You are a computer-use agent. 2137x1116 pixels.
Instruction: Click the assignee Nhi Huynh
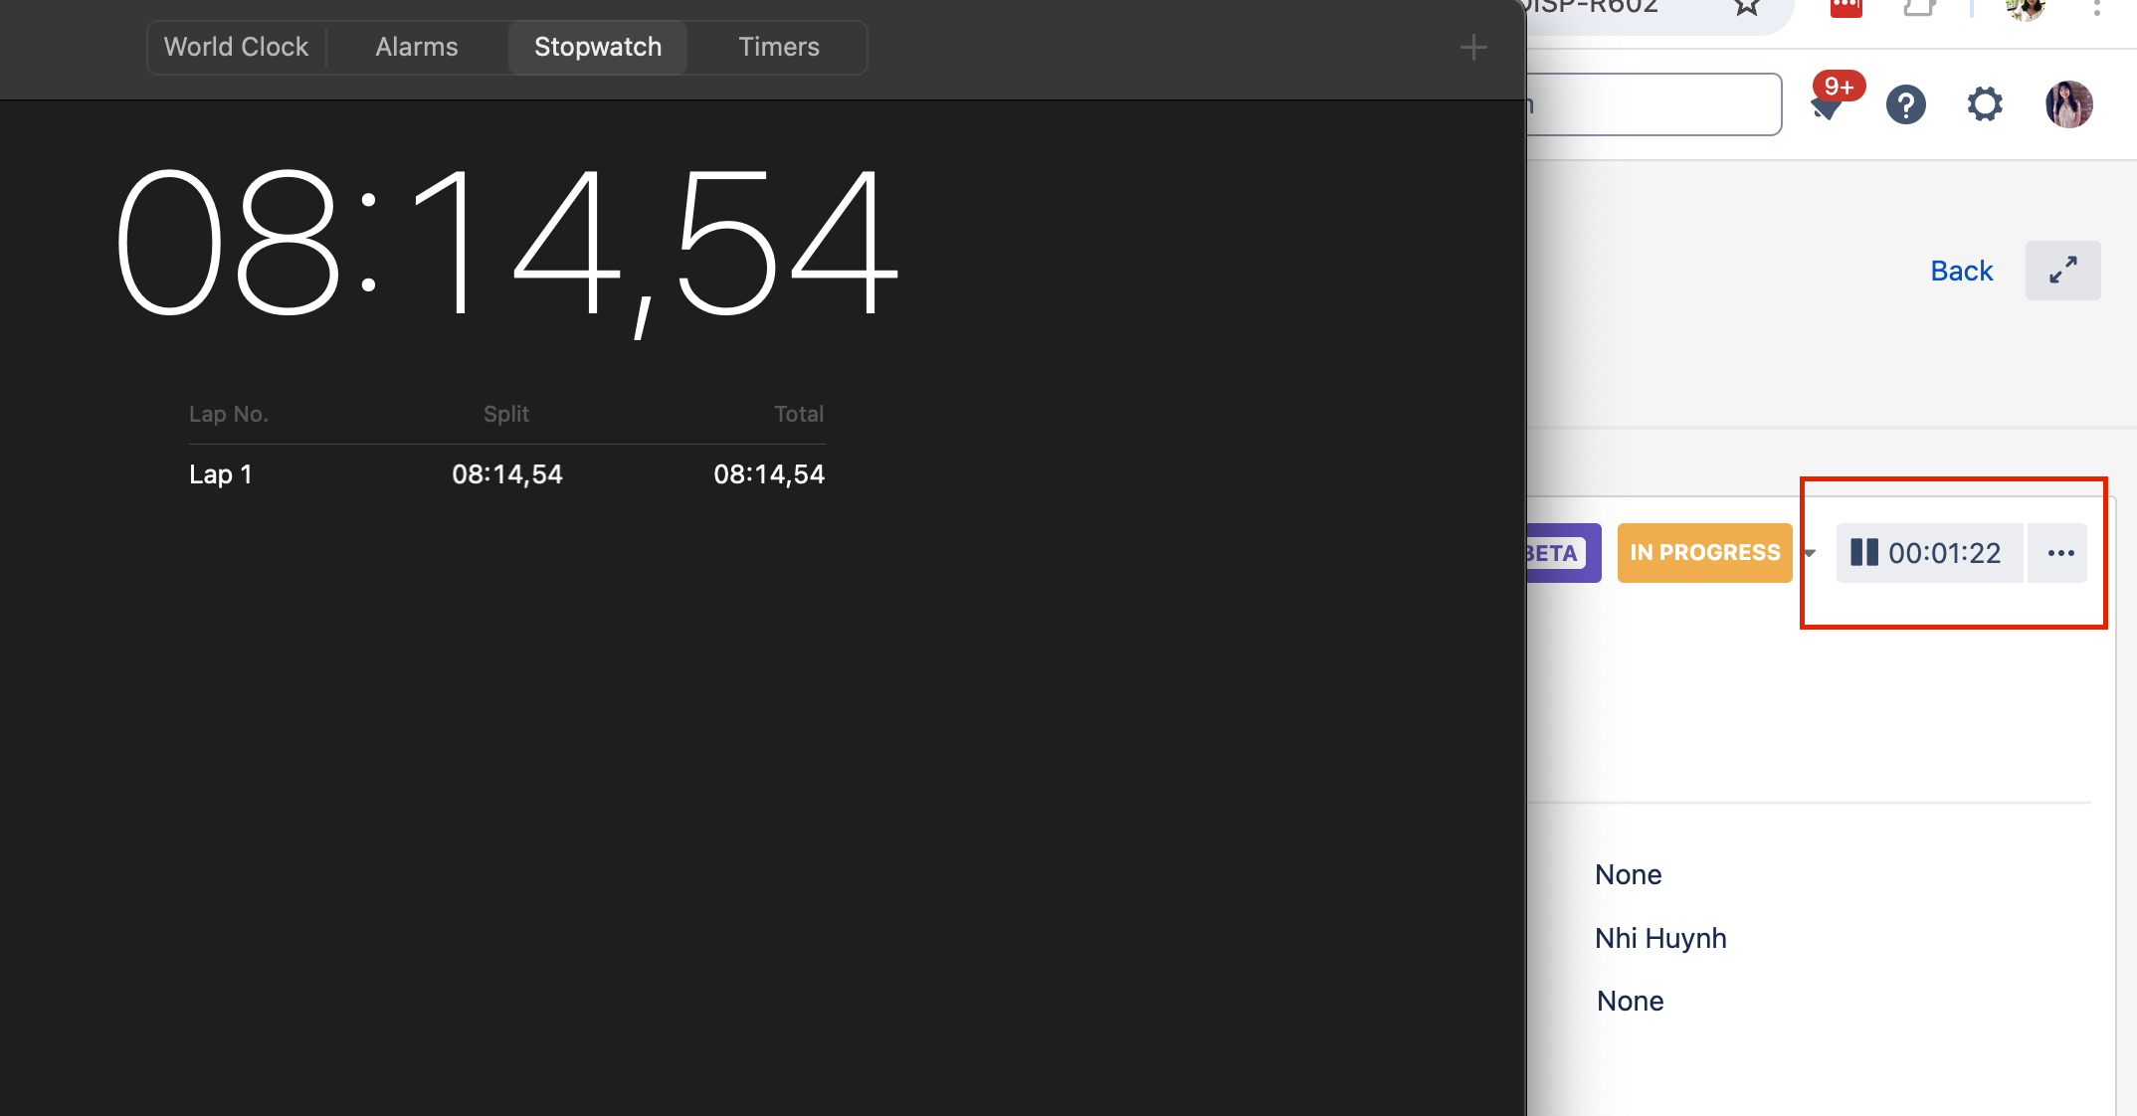(x=1660, y=937)
